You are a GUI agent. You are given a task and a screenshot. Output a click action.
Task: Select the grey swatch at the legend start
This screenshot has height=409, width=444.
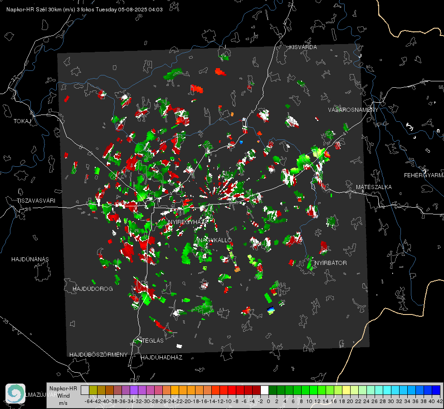point(85,390)
